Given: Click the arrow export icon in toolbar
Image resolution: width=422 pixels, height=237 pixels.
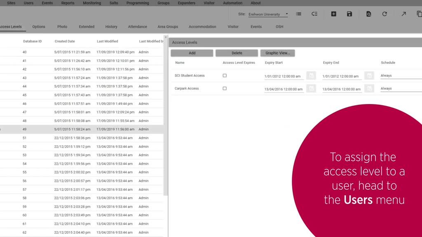Looking at the screenshot, I should tap(404, 14).
